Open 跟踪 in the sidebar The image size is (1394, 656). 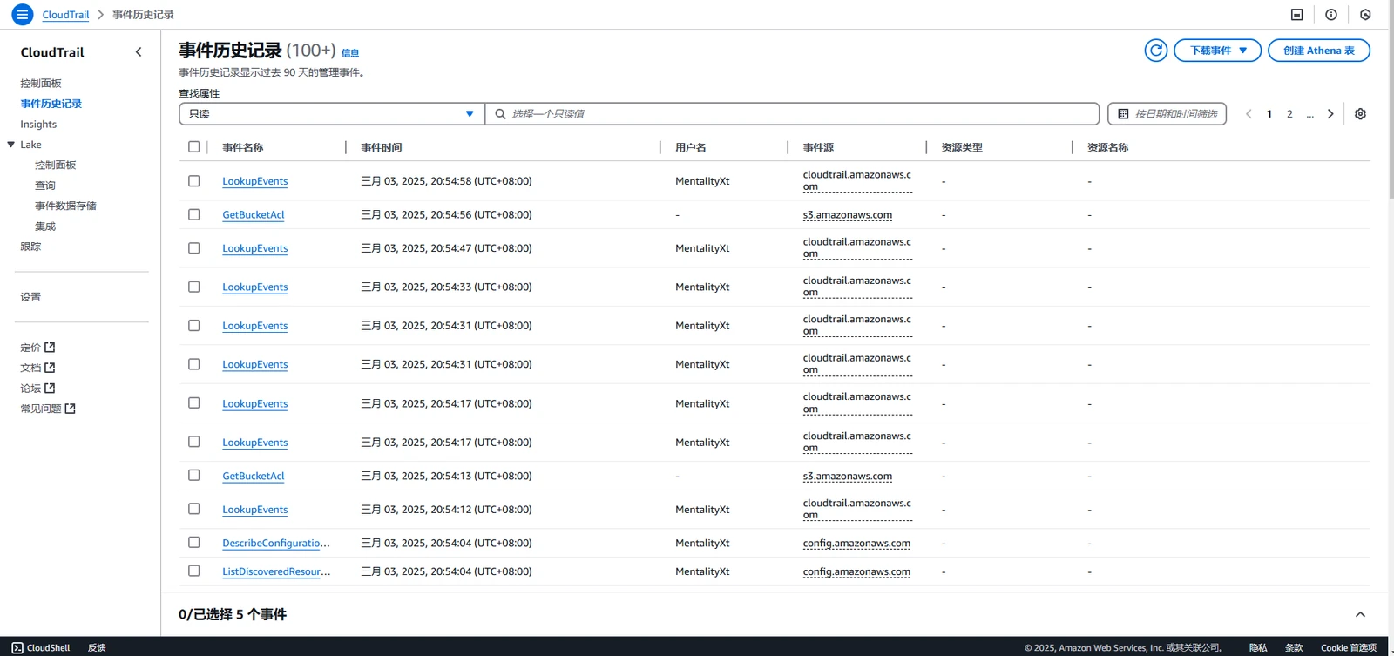click(x=30, y=247)
